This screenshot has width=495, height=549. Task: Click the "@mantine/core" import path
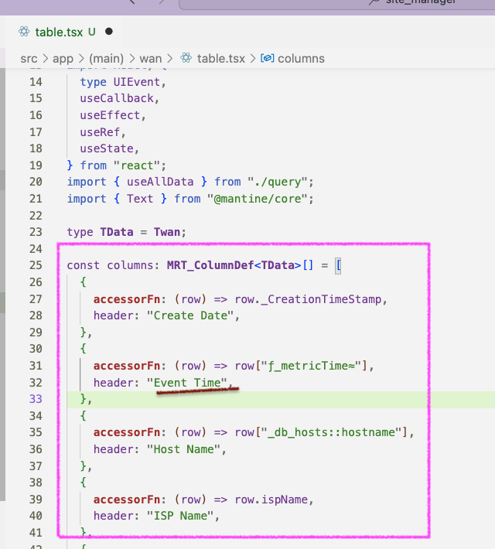[x=257, y=199]
